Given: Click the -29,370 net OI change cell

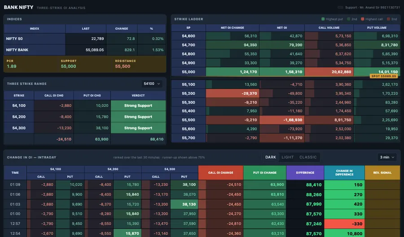Looking at the screenshot, I should (x=233, y=93).
